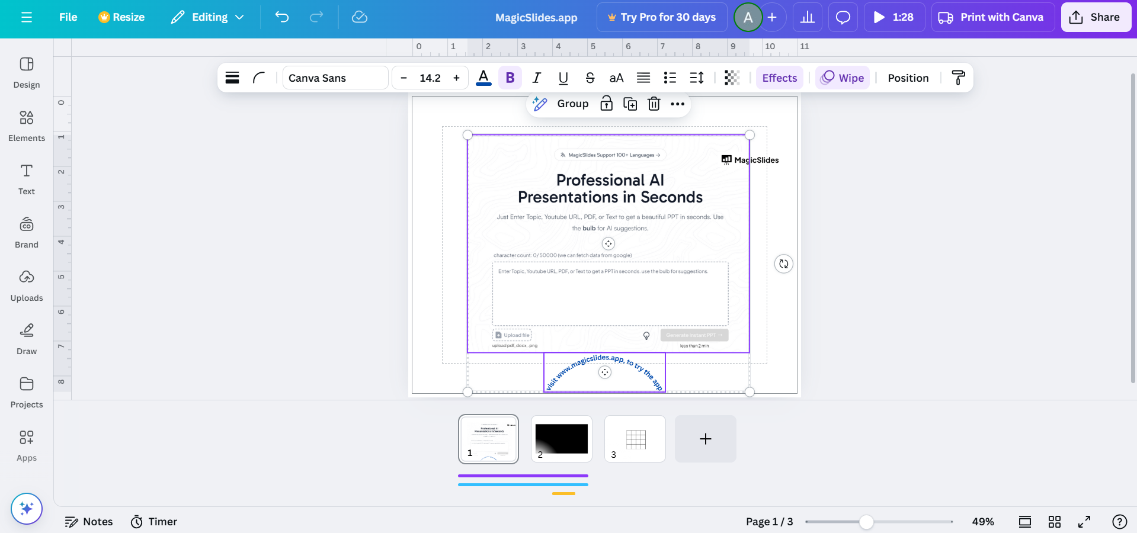Image resolution: width=1137 pixels, height=533 pixels.
Task: Open the File menu
Action: pos(68,17)
